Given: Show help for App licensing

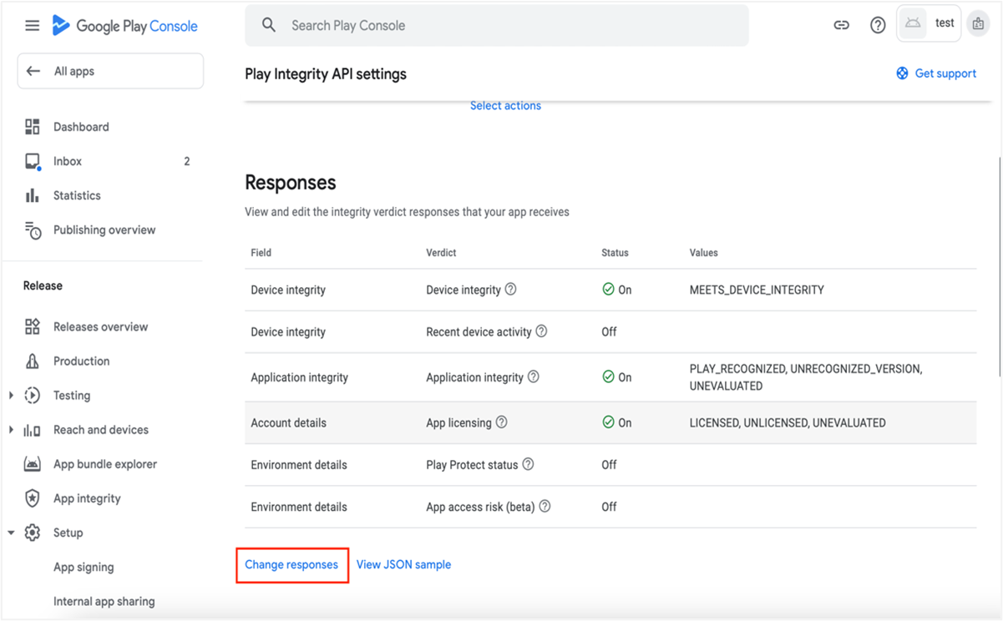Looking at the screenshot, I should point(502,422).
